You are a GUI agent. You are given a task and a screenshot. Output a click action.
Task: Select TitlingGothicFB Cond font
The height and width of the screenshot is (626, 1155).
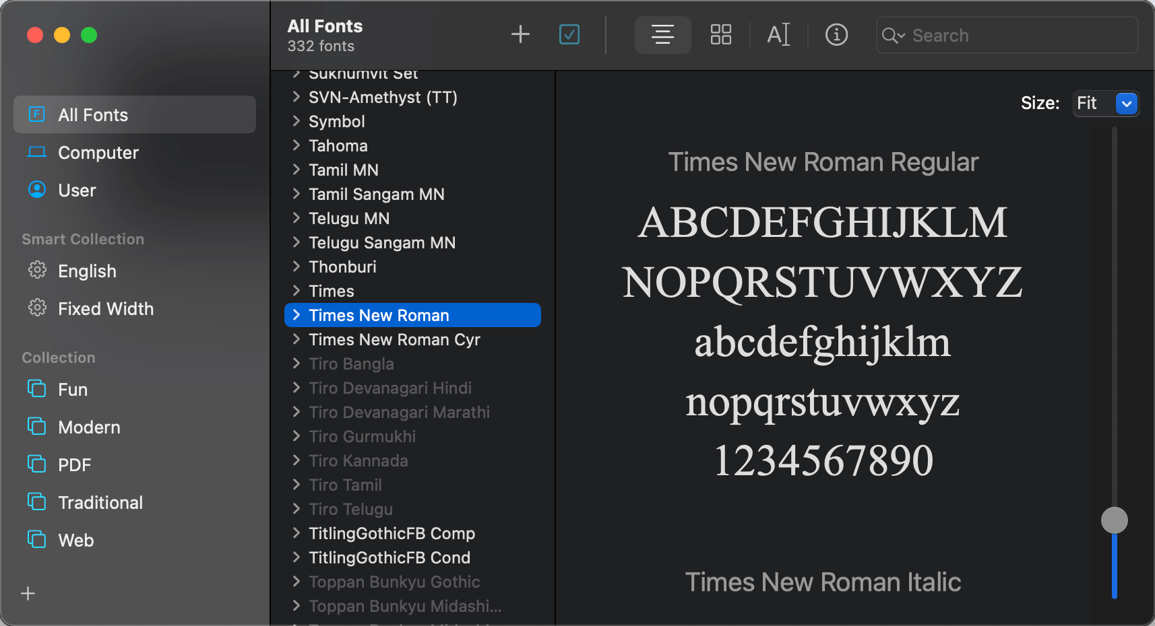click(x=412, y=557)
